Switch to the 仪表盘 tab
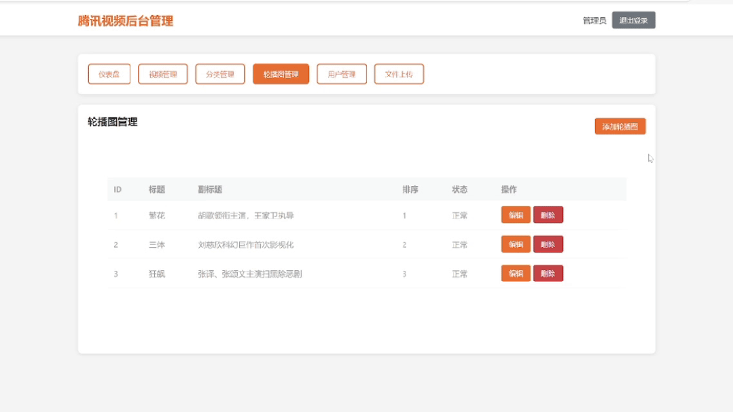733x412 pixels. (x=108, y=74)
